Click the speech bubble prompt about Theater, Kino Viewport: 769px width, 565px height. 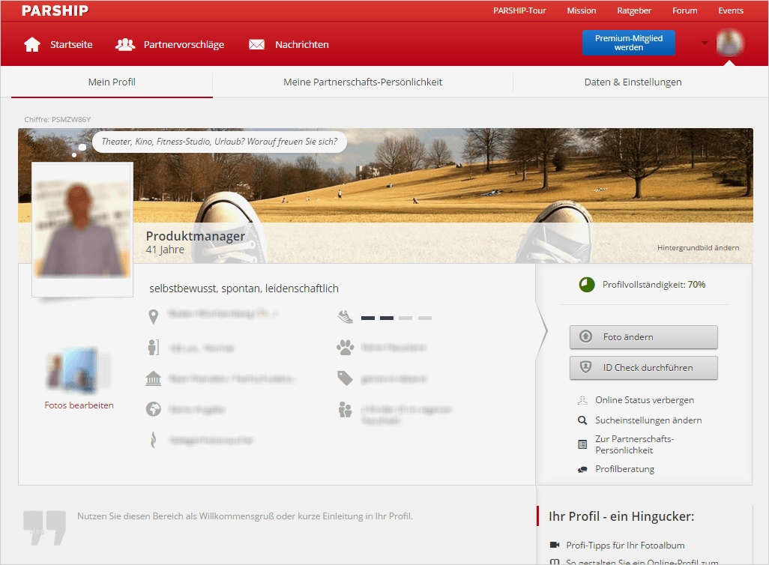pyautogui.click(x=219, y=142)
